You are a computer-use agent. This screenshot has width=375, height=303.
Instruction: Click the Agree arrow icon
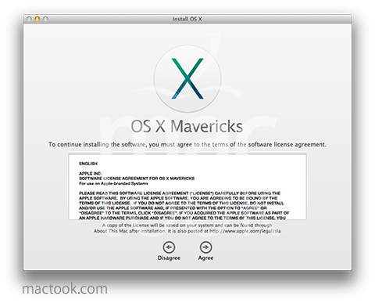click(205, 247)
